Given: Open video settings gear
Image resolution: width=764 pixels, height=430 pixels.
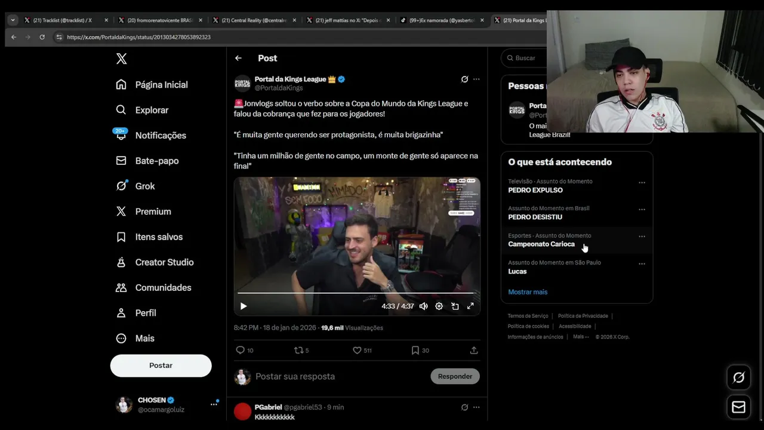Looking at the screenshot, I should pyautogui.click(x=439, y=306).
